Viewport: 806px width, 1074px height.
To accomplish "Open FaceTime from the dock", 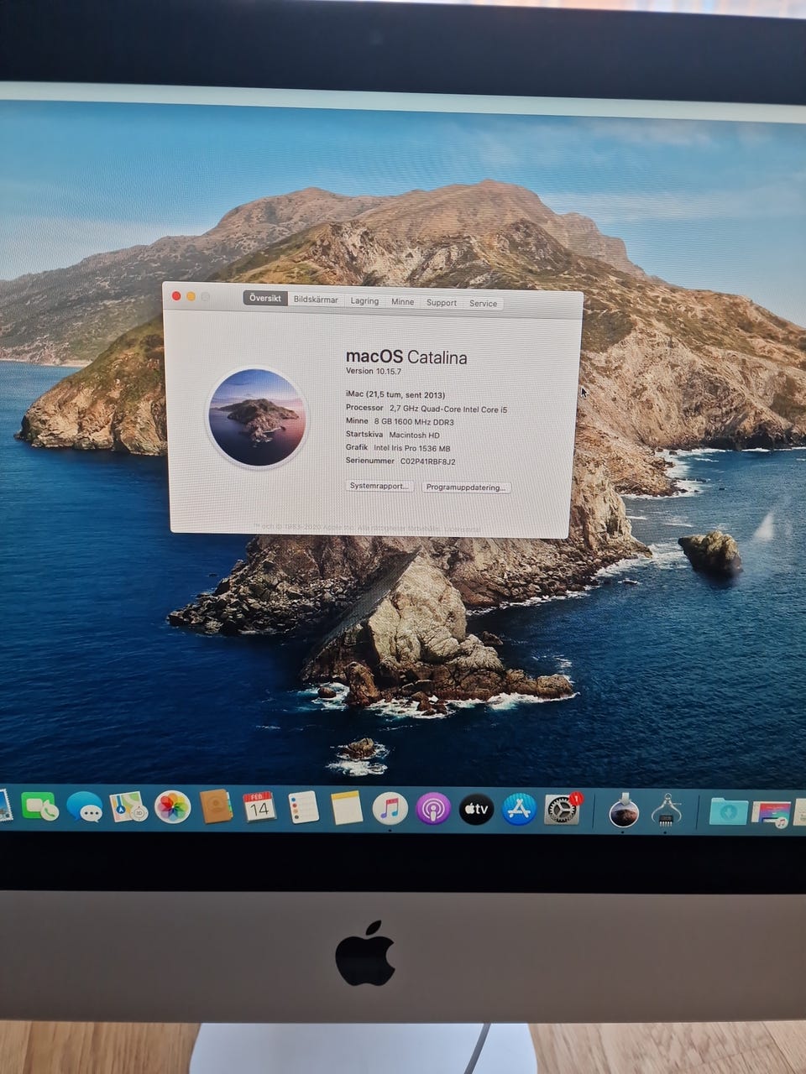I will coord(39,806).
